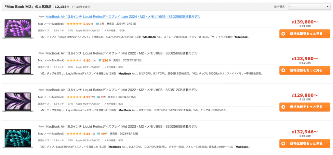Image resolution: width=333 pixels, height=155 pixels.
Task: Open the Mid 2022 SSD256GB MacBook thumbnail
Action: tap(18, 66)
